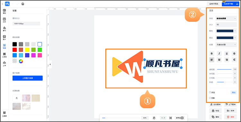
Task: Select the pink marble texture thumbnail
Action: point(26,98)
